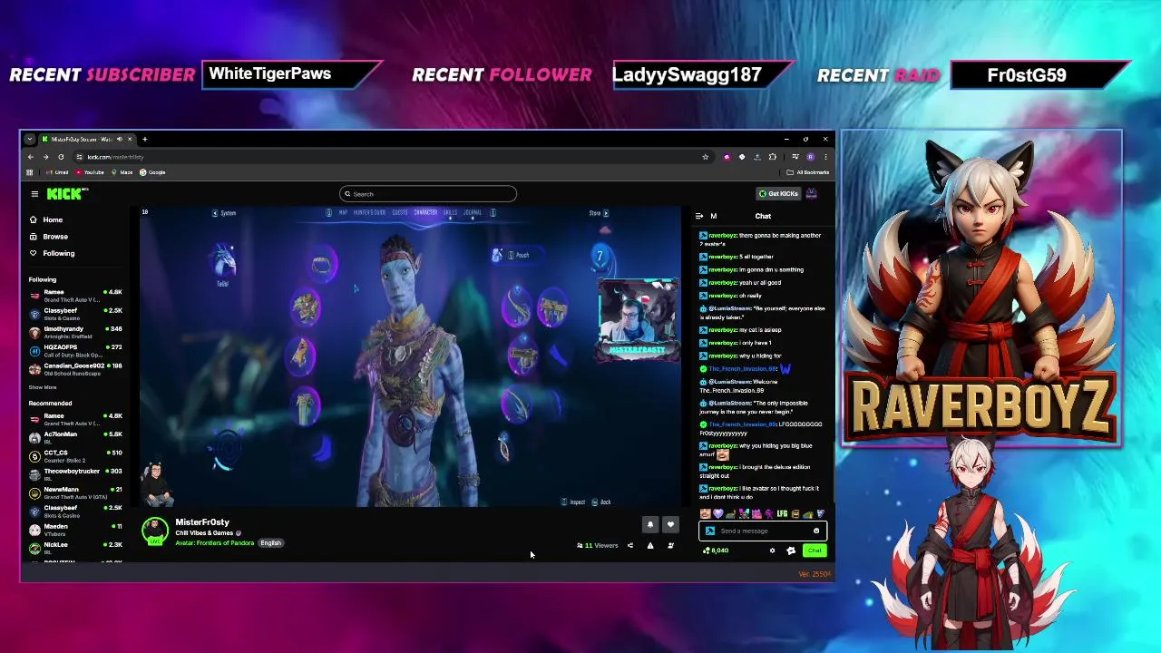Open Ac7ionMan in Recommended list
Image resolution: width=1161 pixels, height=653 pixels.
[x=76, y=437]
